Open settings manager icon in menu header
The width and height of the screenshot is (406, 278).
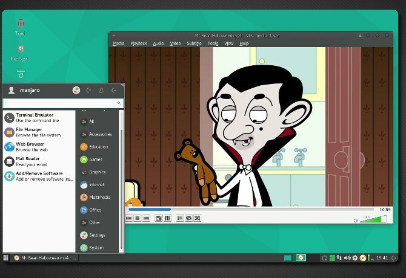76,90
